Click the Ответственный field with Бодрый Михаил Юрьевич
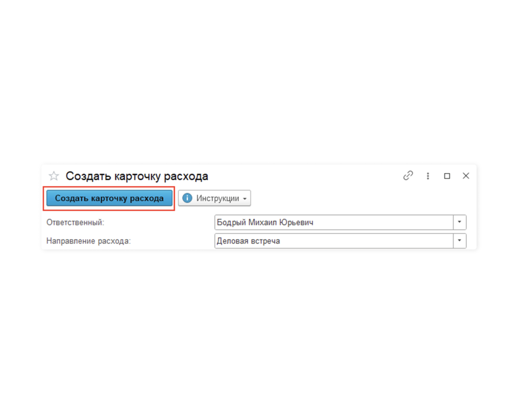This screenshot has width=518, height=414. point(334,222)
